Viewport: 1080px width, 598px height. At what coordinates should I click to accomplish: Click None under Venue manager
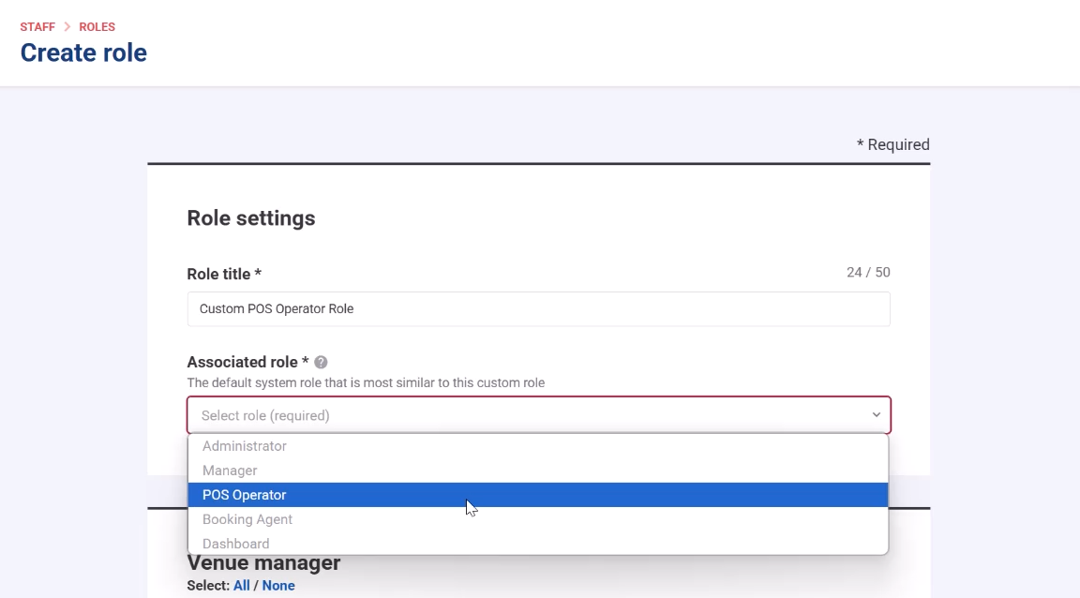pyautogui.click(x=278, y=586)
